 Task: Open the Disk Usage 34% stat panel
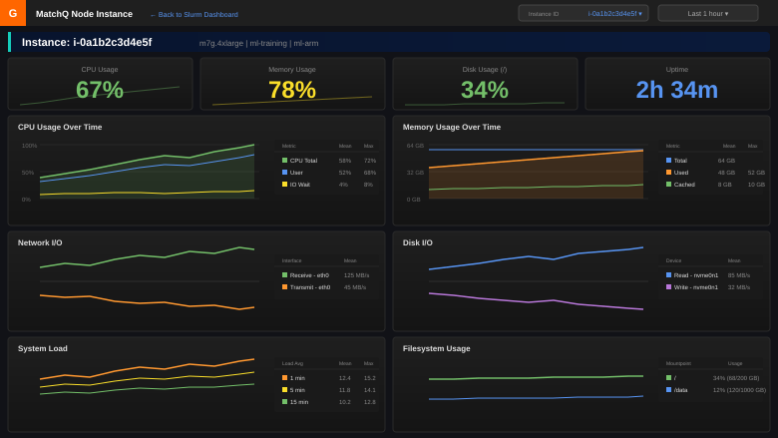485,84
